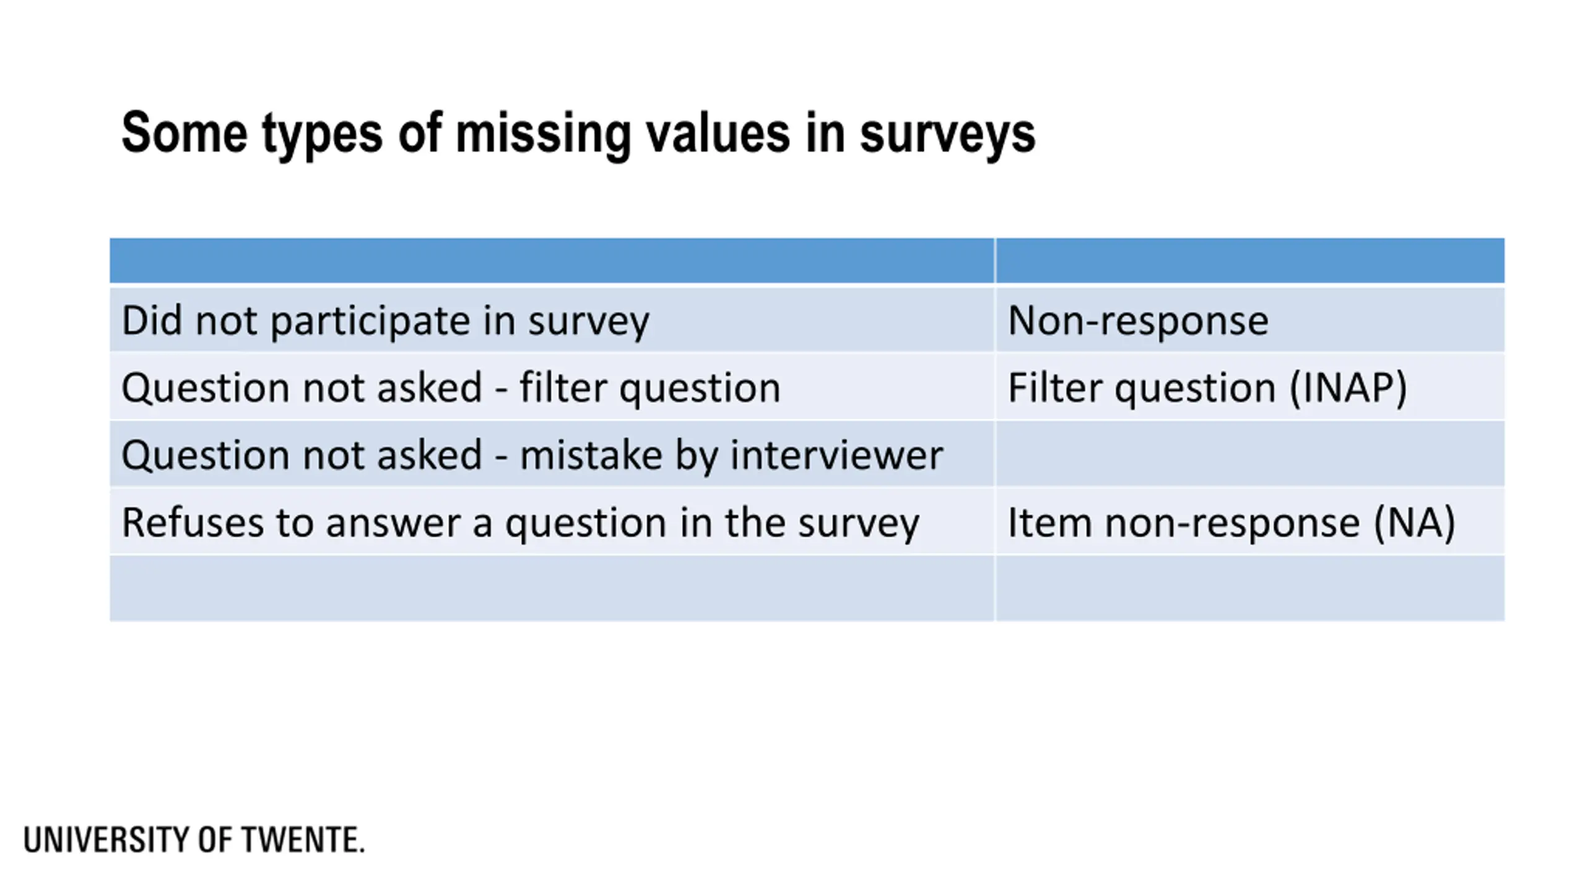Click the word 'missing' in the title

click(x=542, y=135)
